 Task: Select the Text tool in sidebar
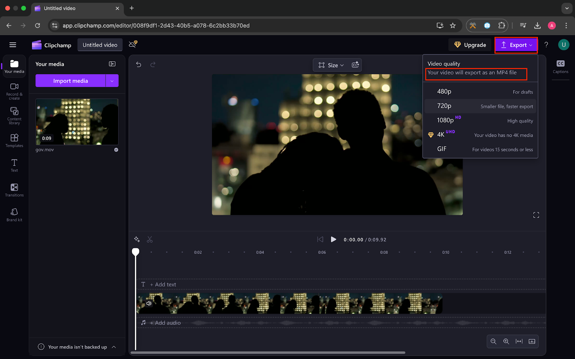[x=14, y=165]
